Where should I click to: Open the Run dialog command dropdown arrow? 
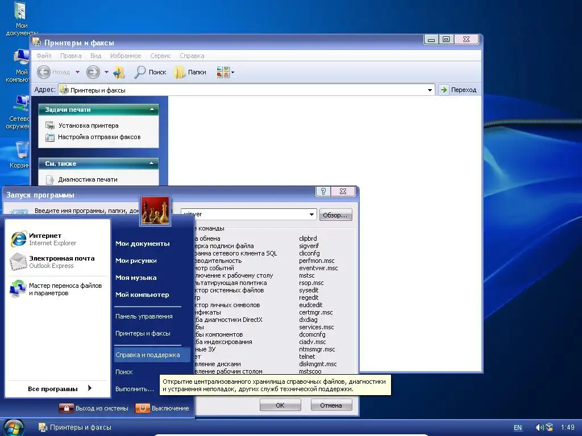click(x=312, y=214)
